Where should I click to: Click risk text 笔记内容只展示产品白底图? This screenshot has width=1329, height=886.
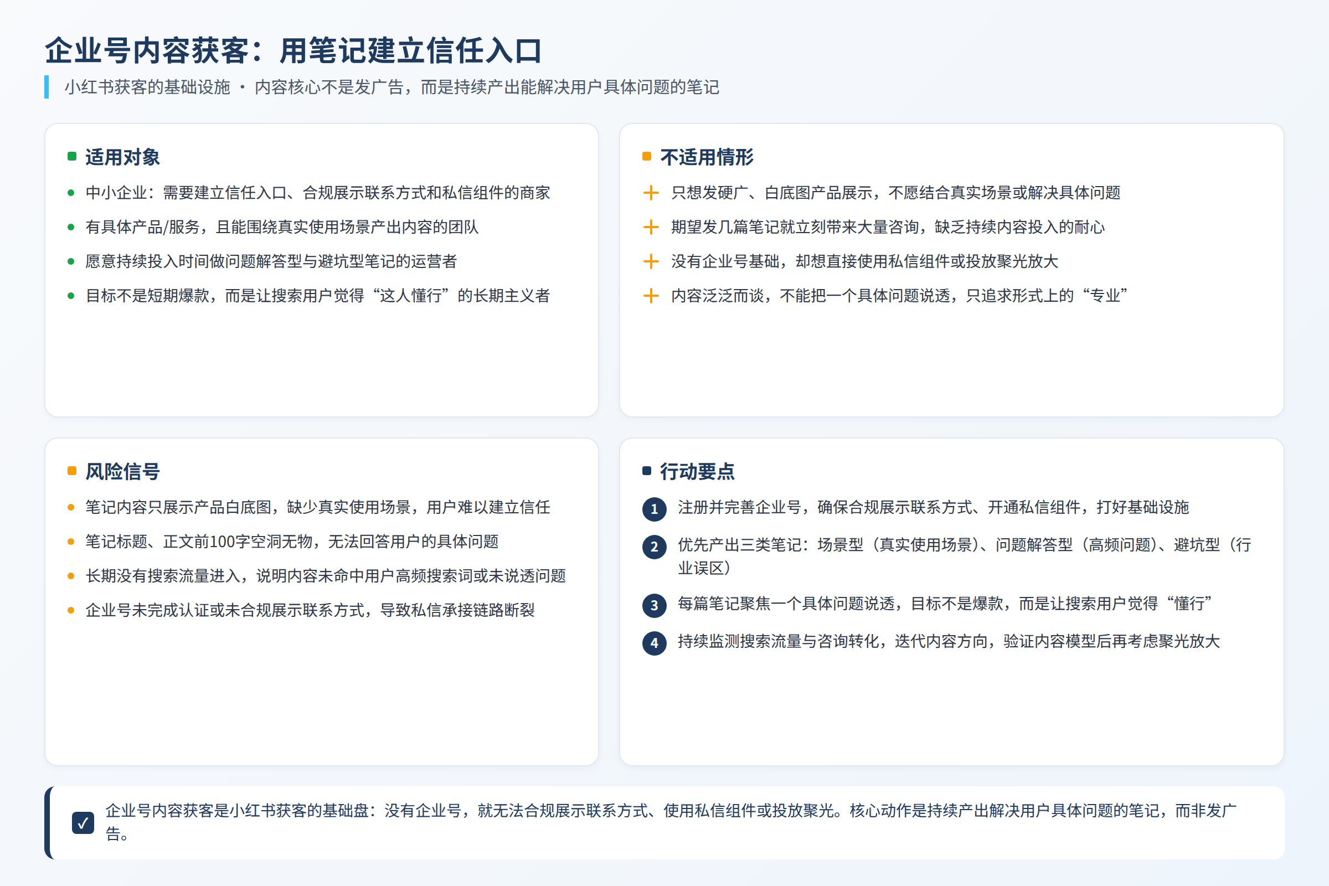click(317, 507)
